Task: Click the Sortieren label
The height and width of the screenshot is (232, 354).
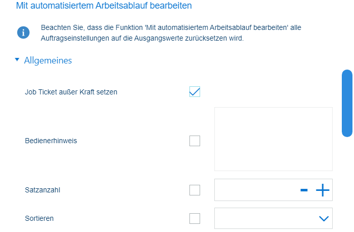Action: 39,218
